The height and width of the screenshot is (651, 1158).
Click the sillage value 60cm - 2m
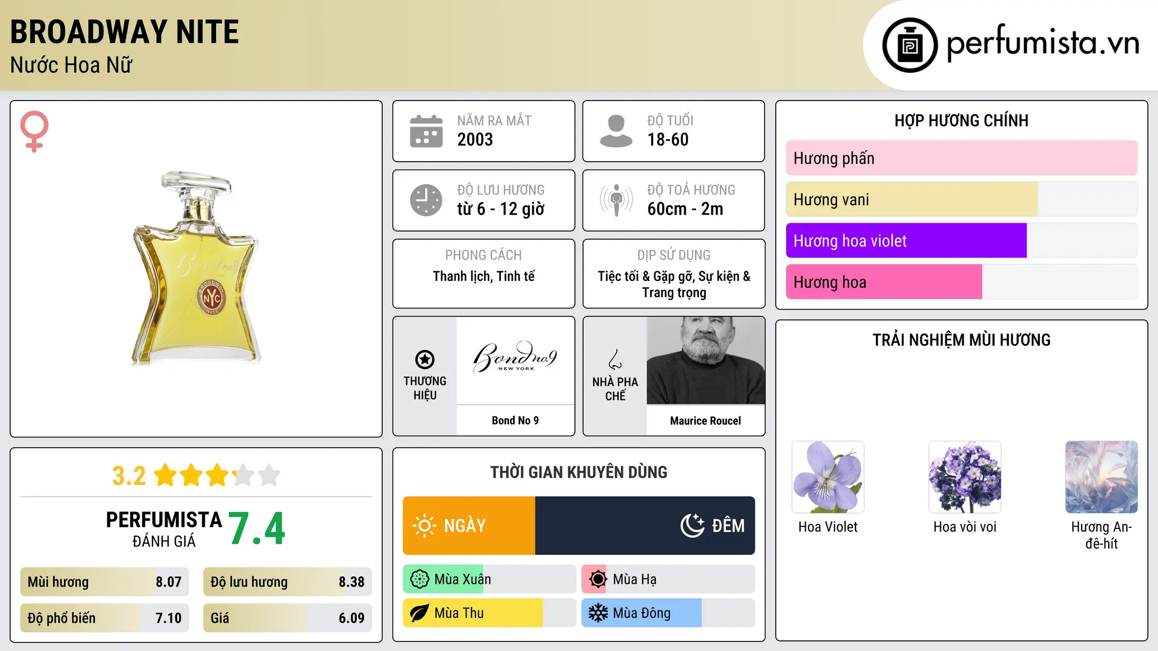coord(685,209)
